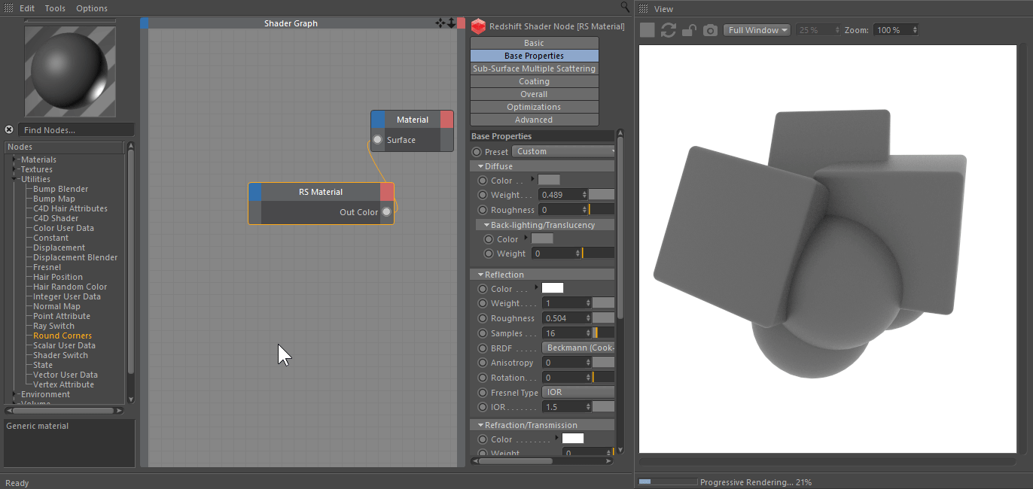The width and height of the screenshot is (1033, 489).
Task: Toggle the Anisotropy parameter circle
Action: [483, 363]
